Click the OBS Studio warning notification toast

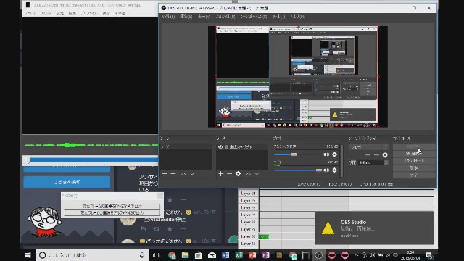coord(374,228)
